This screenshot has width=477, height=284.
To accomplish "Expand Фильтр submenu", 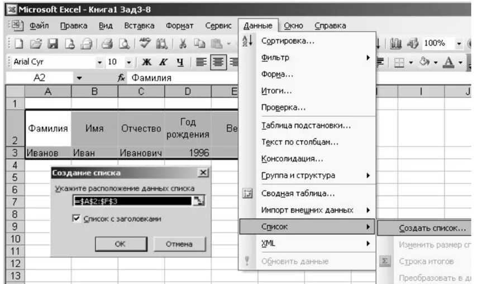I will [307, 57].
